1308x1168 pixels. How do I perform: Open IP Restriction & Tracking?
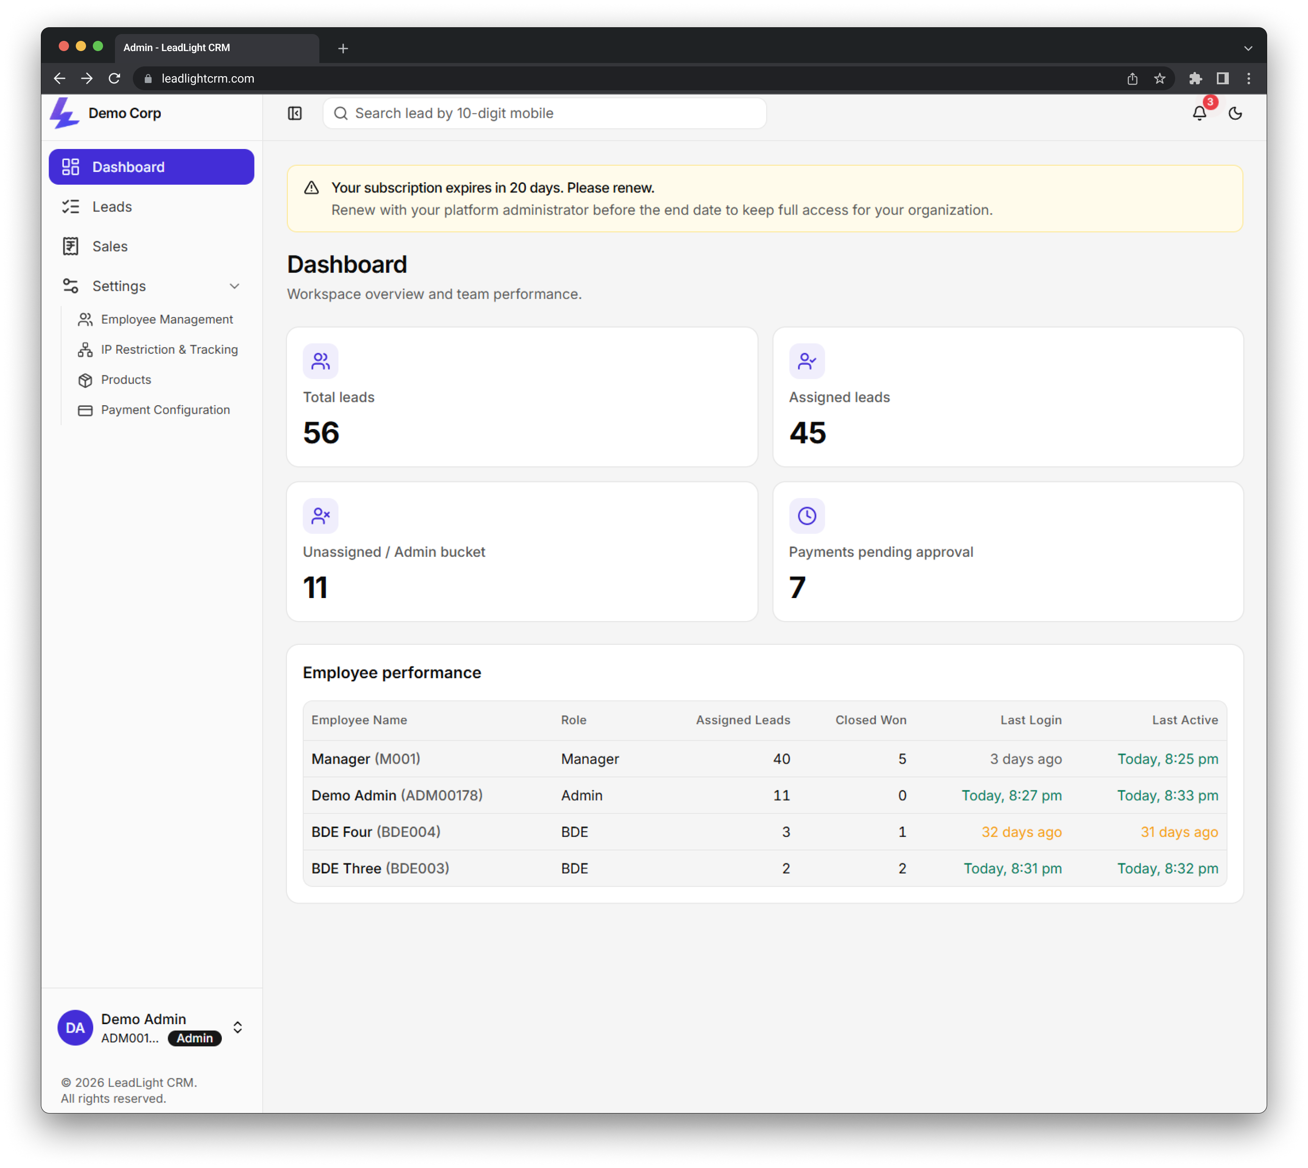tap(158, 350)
